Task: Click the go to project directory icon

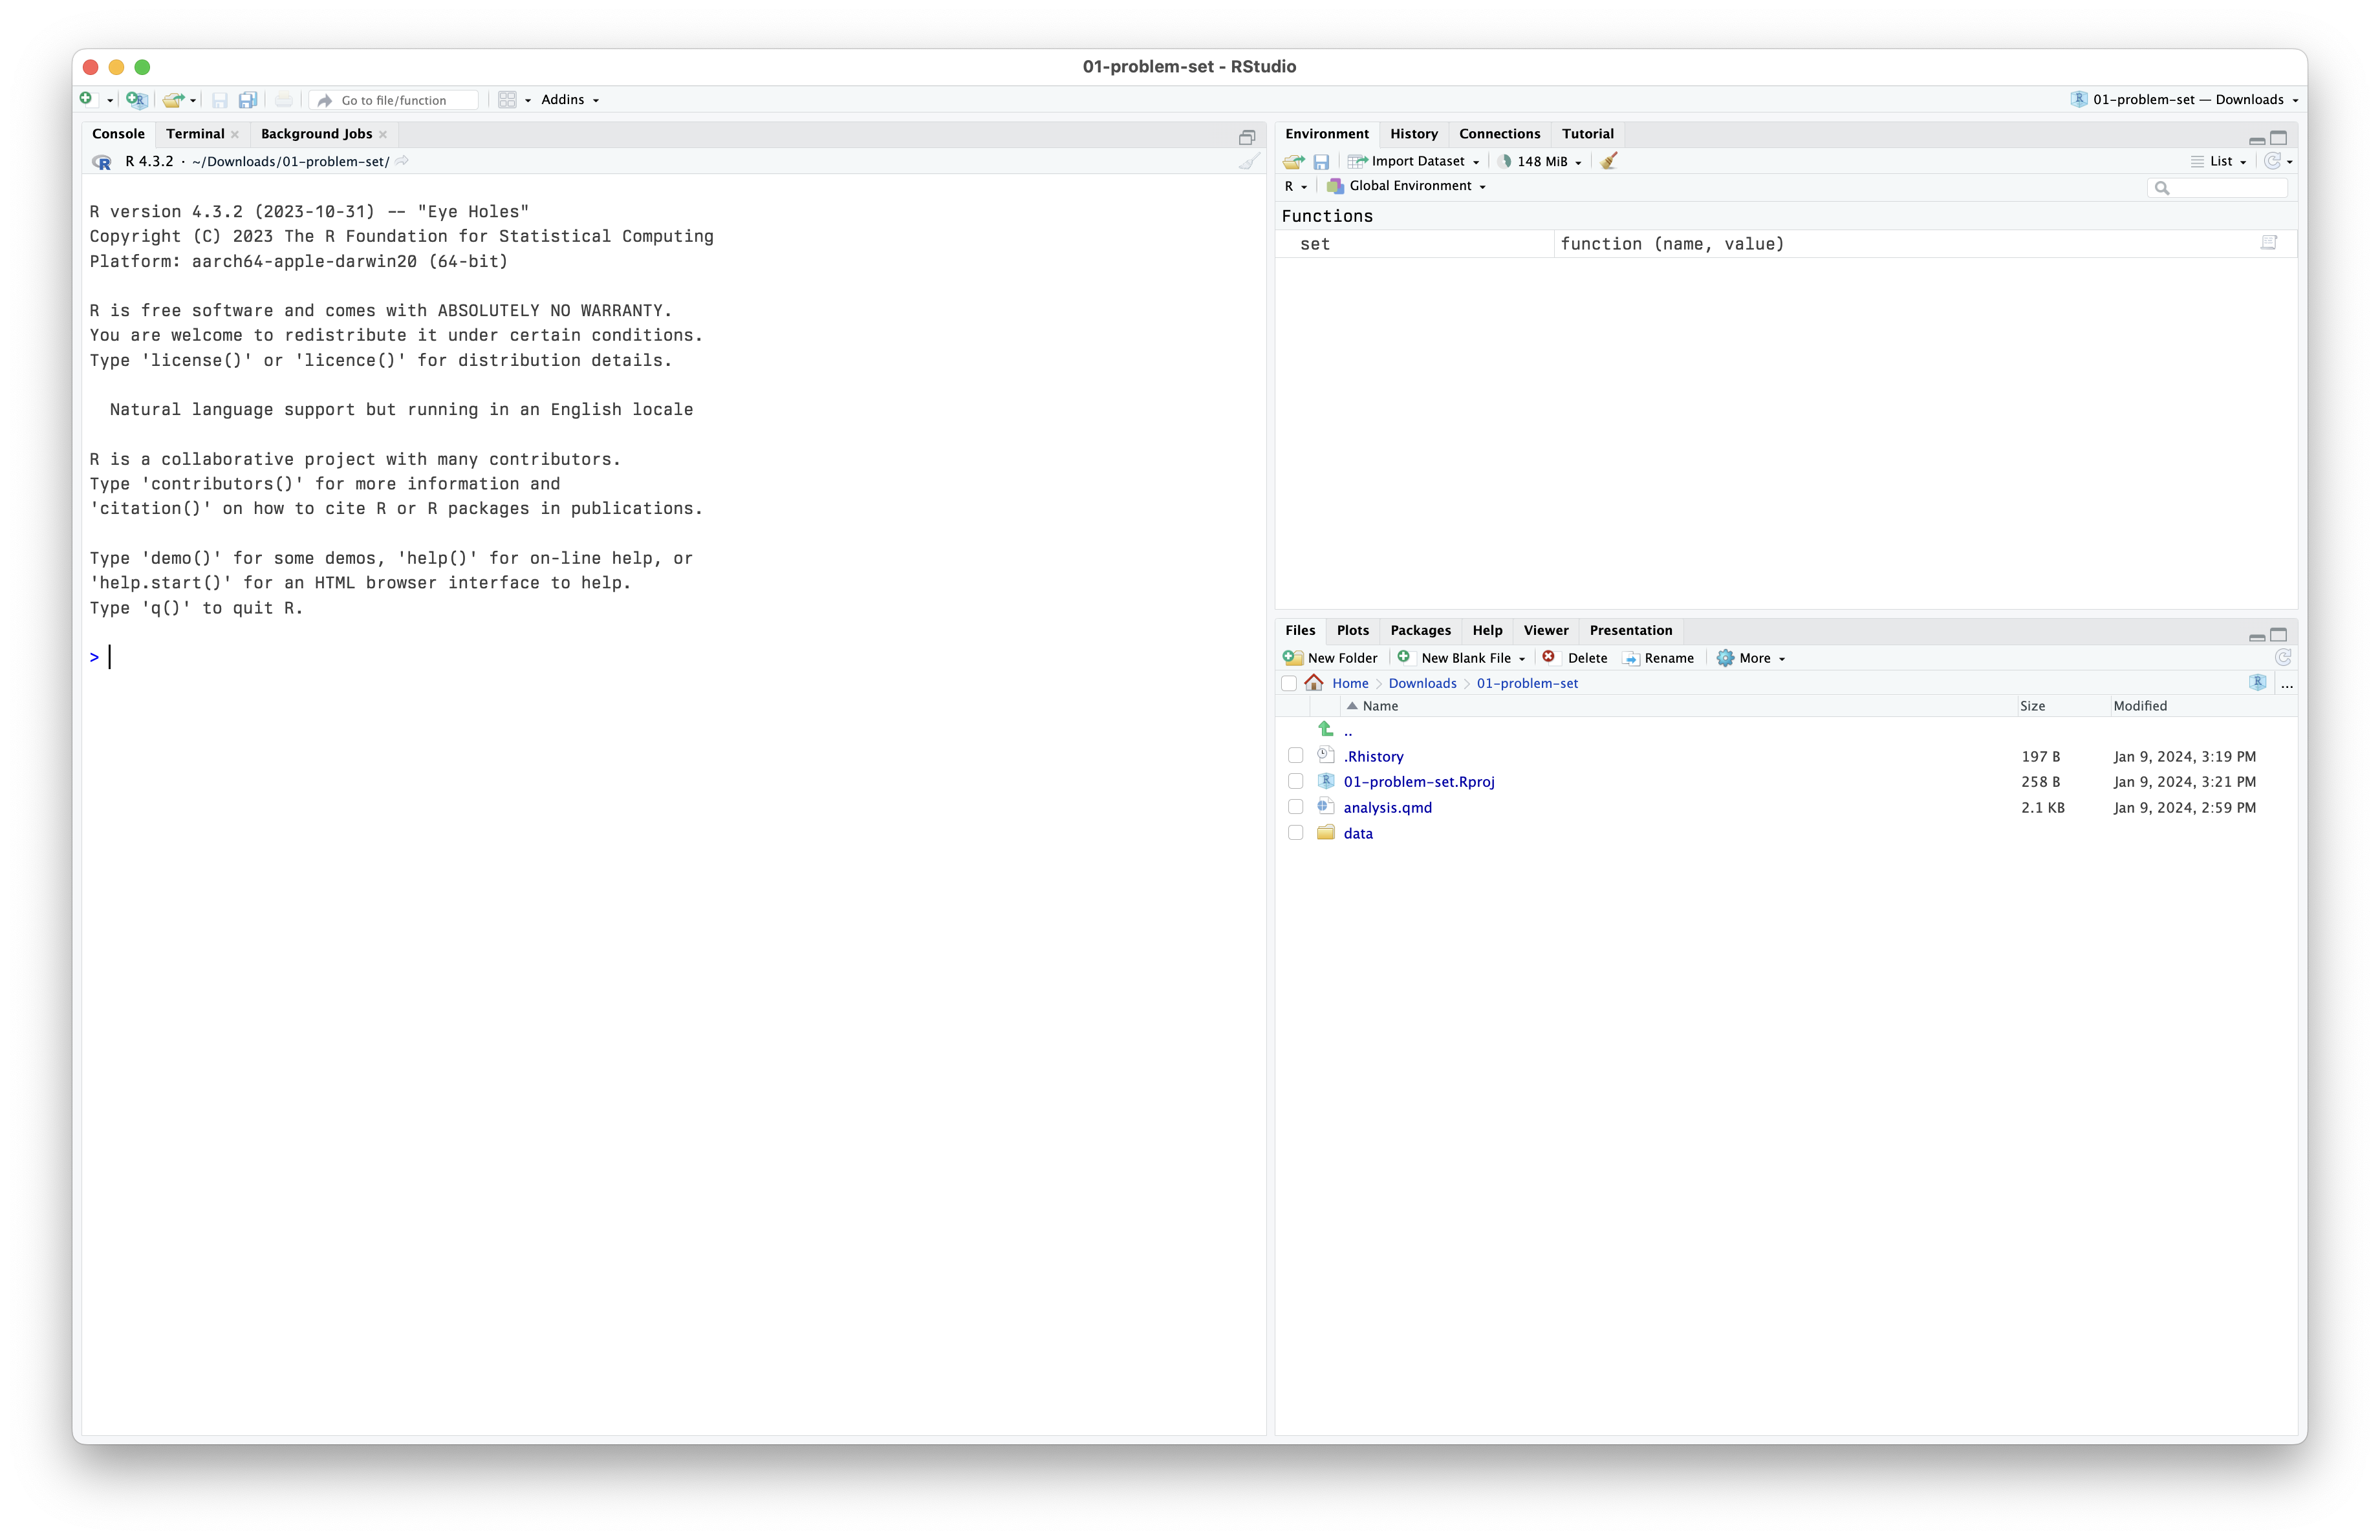Action: click(x=2257, y=683)
